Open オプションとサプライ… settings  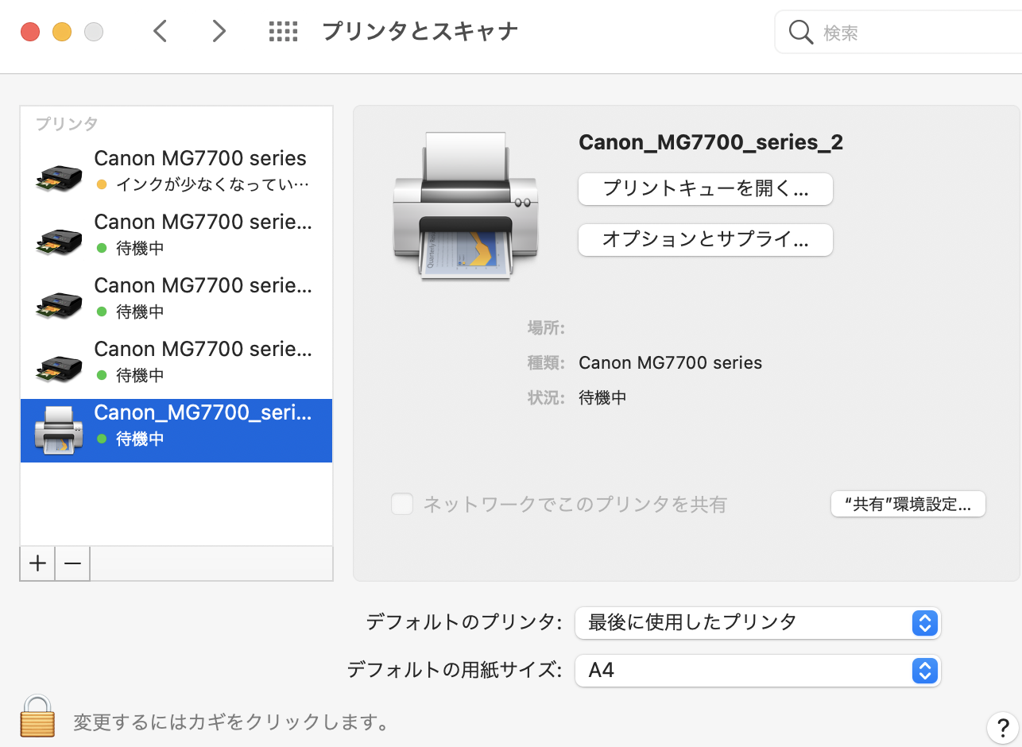[705, 239]
